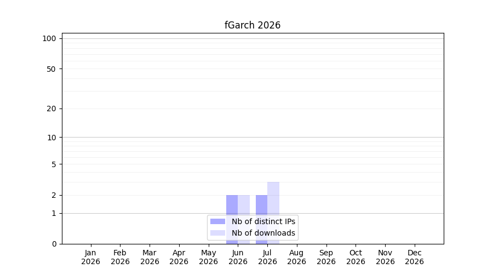The height and width of the screenshot is (274, 493).
Task: Click the June 2026 distinct IPs bar
Action: tap(232, 220)
